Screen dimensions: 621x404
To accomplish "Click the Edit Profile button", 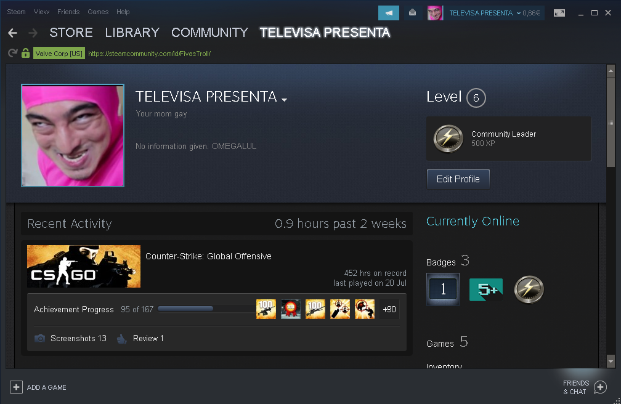I will [458, 179].
